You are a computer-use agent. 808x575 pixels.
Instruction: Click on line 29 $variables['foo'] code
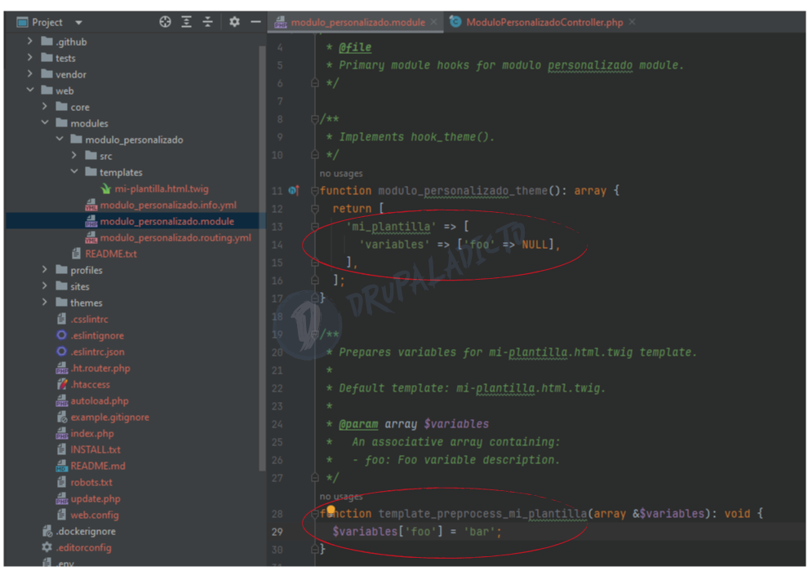(416, 531)
